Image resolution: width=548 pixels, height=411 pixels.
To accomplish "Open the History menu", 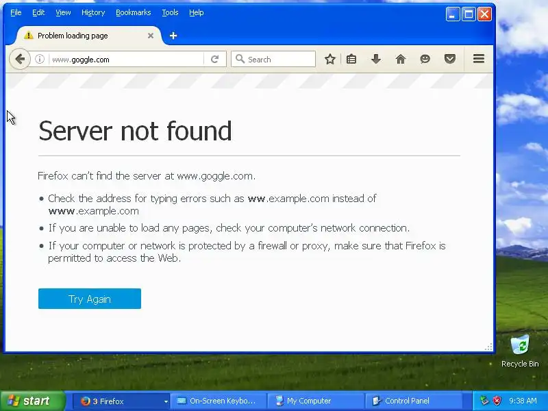I will tap(93, 12).
